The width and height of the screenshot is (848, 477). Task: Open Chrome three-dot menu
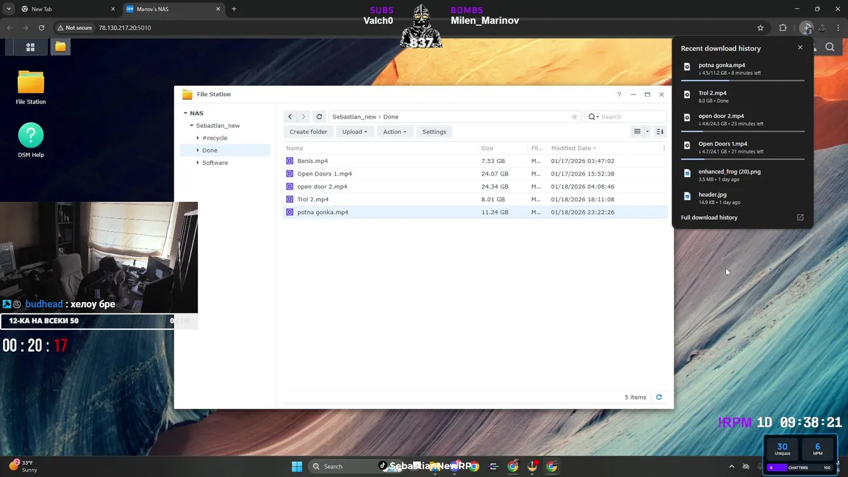838,28
